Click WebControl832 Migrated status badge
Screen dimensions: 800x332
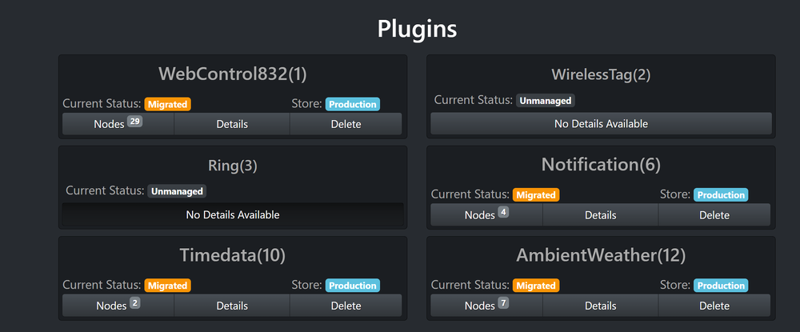coord(167,105)
